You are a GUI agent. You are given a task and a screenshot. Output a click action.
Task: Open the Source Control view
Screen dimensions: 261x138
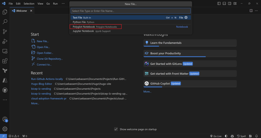5,32
